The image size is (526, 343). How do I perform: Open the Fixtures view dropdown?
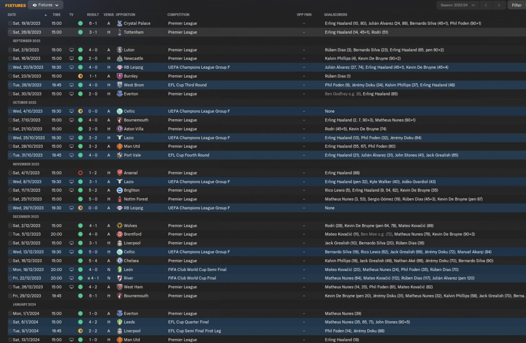46,5
